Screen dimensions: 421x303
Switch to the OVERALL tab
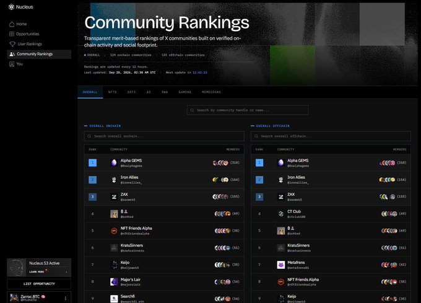[90, 92]
